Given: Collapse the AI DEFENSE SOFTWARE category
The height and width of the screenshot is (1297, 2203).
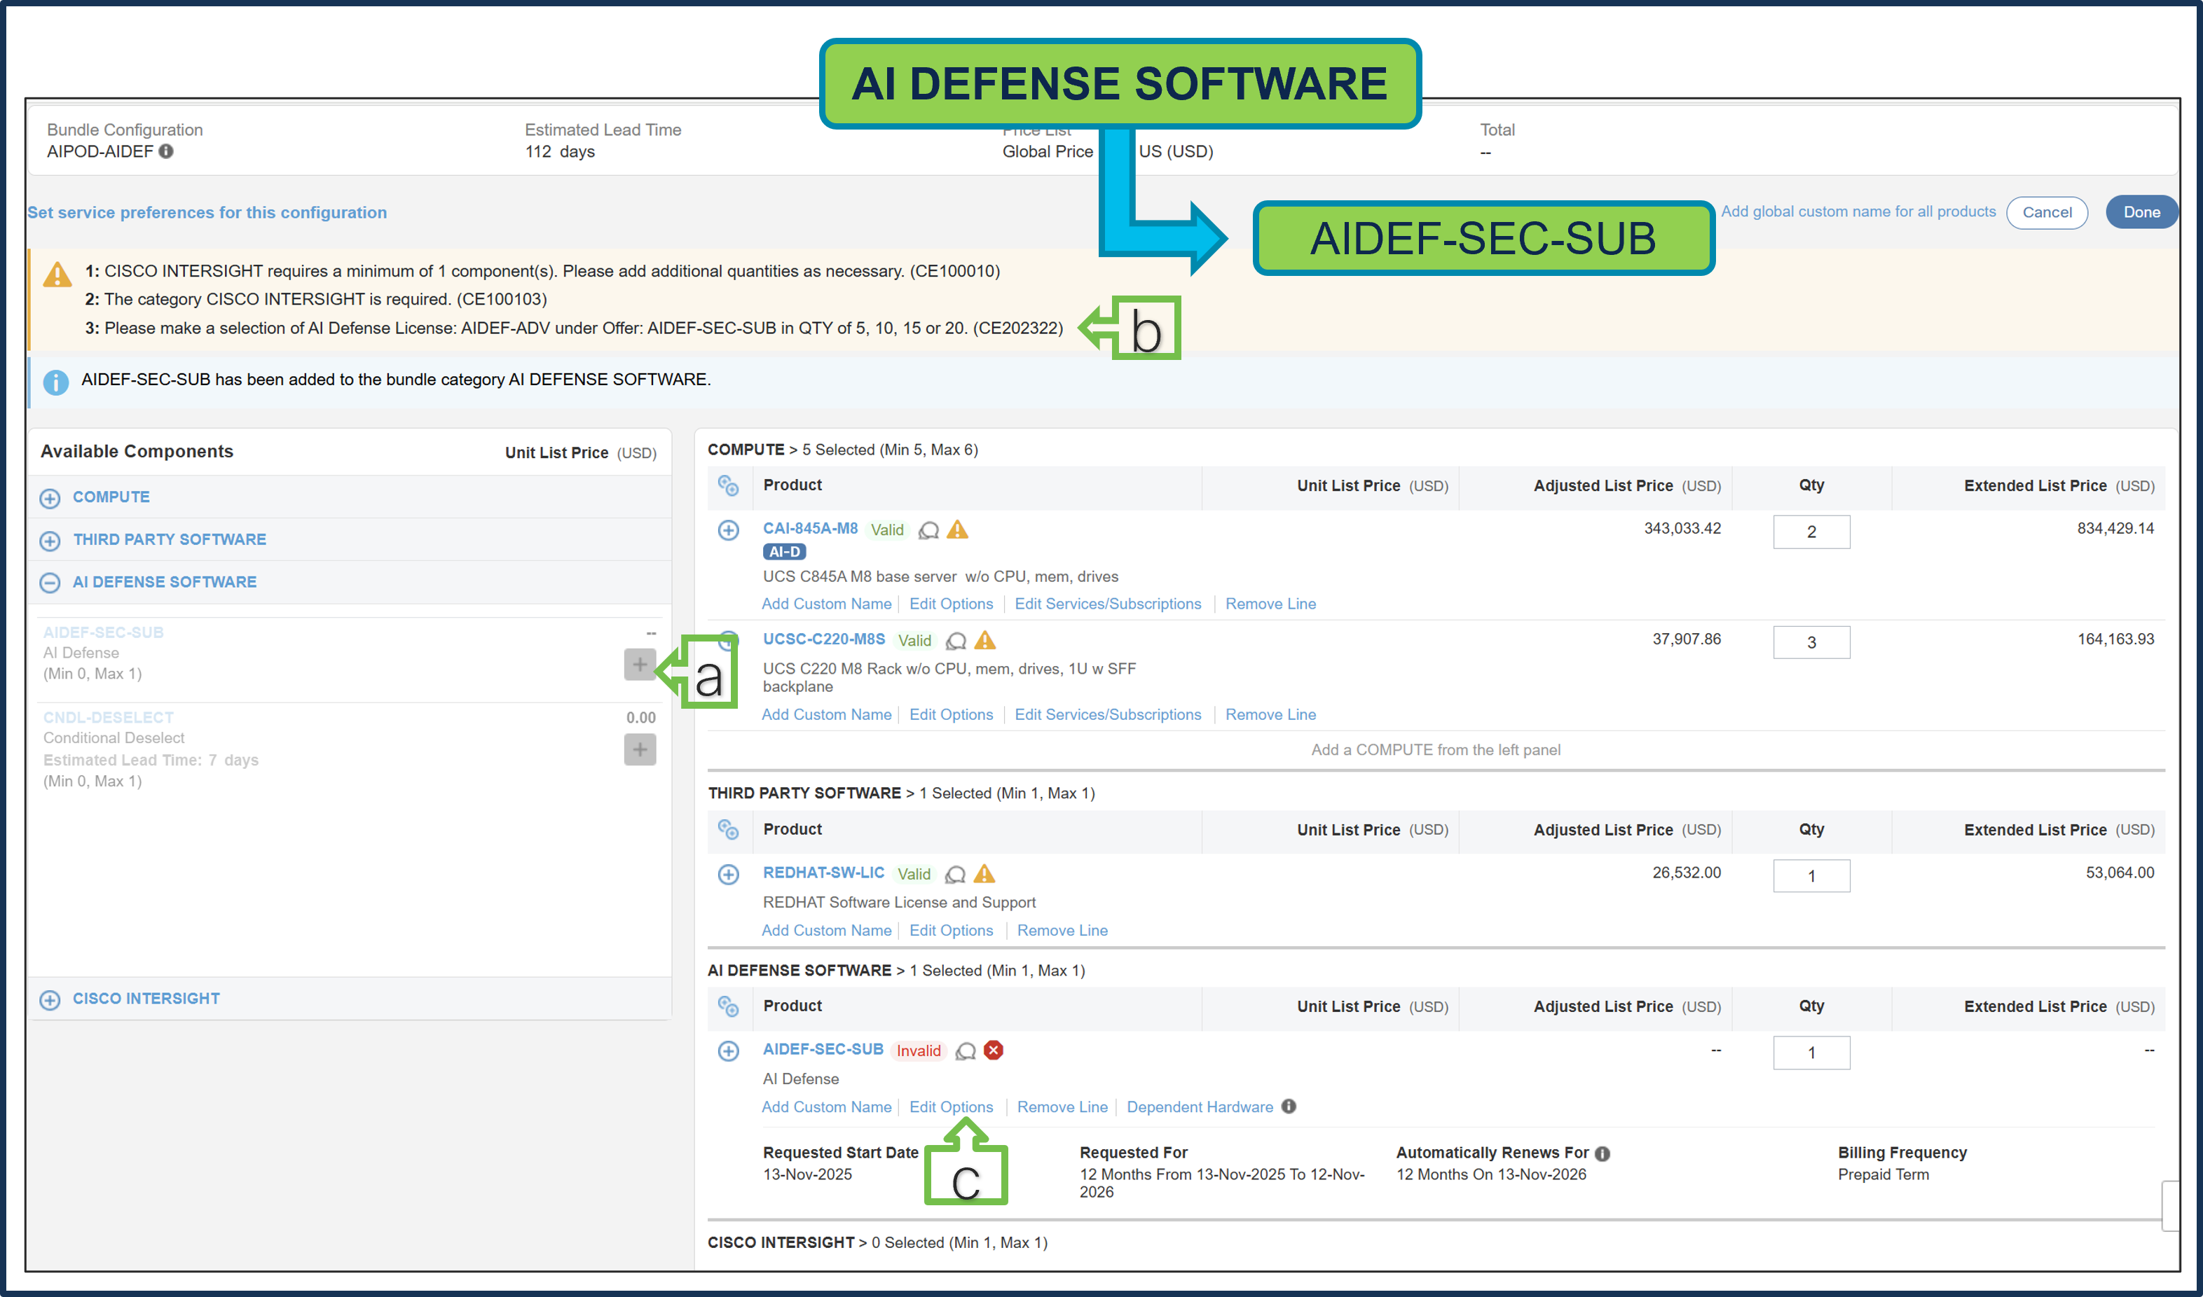Looking at the screenshot, I should (x=49, y=582).
